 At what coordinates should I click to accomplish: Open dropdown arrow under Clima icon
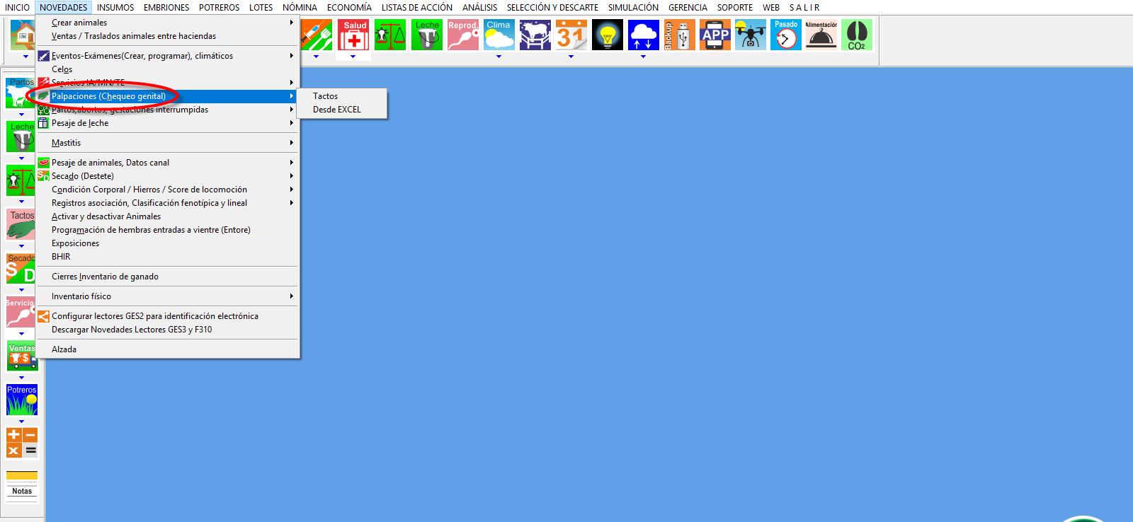click(x=499, y=57)
